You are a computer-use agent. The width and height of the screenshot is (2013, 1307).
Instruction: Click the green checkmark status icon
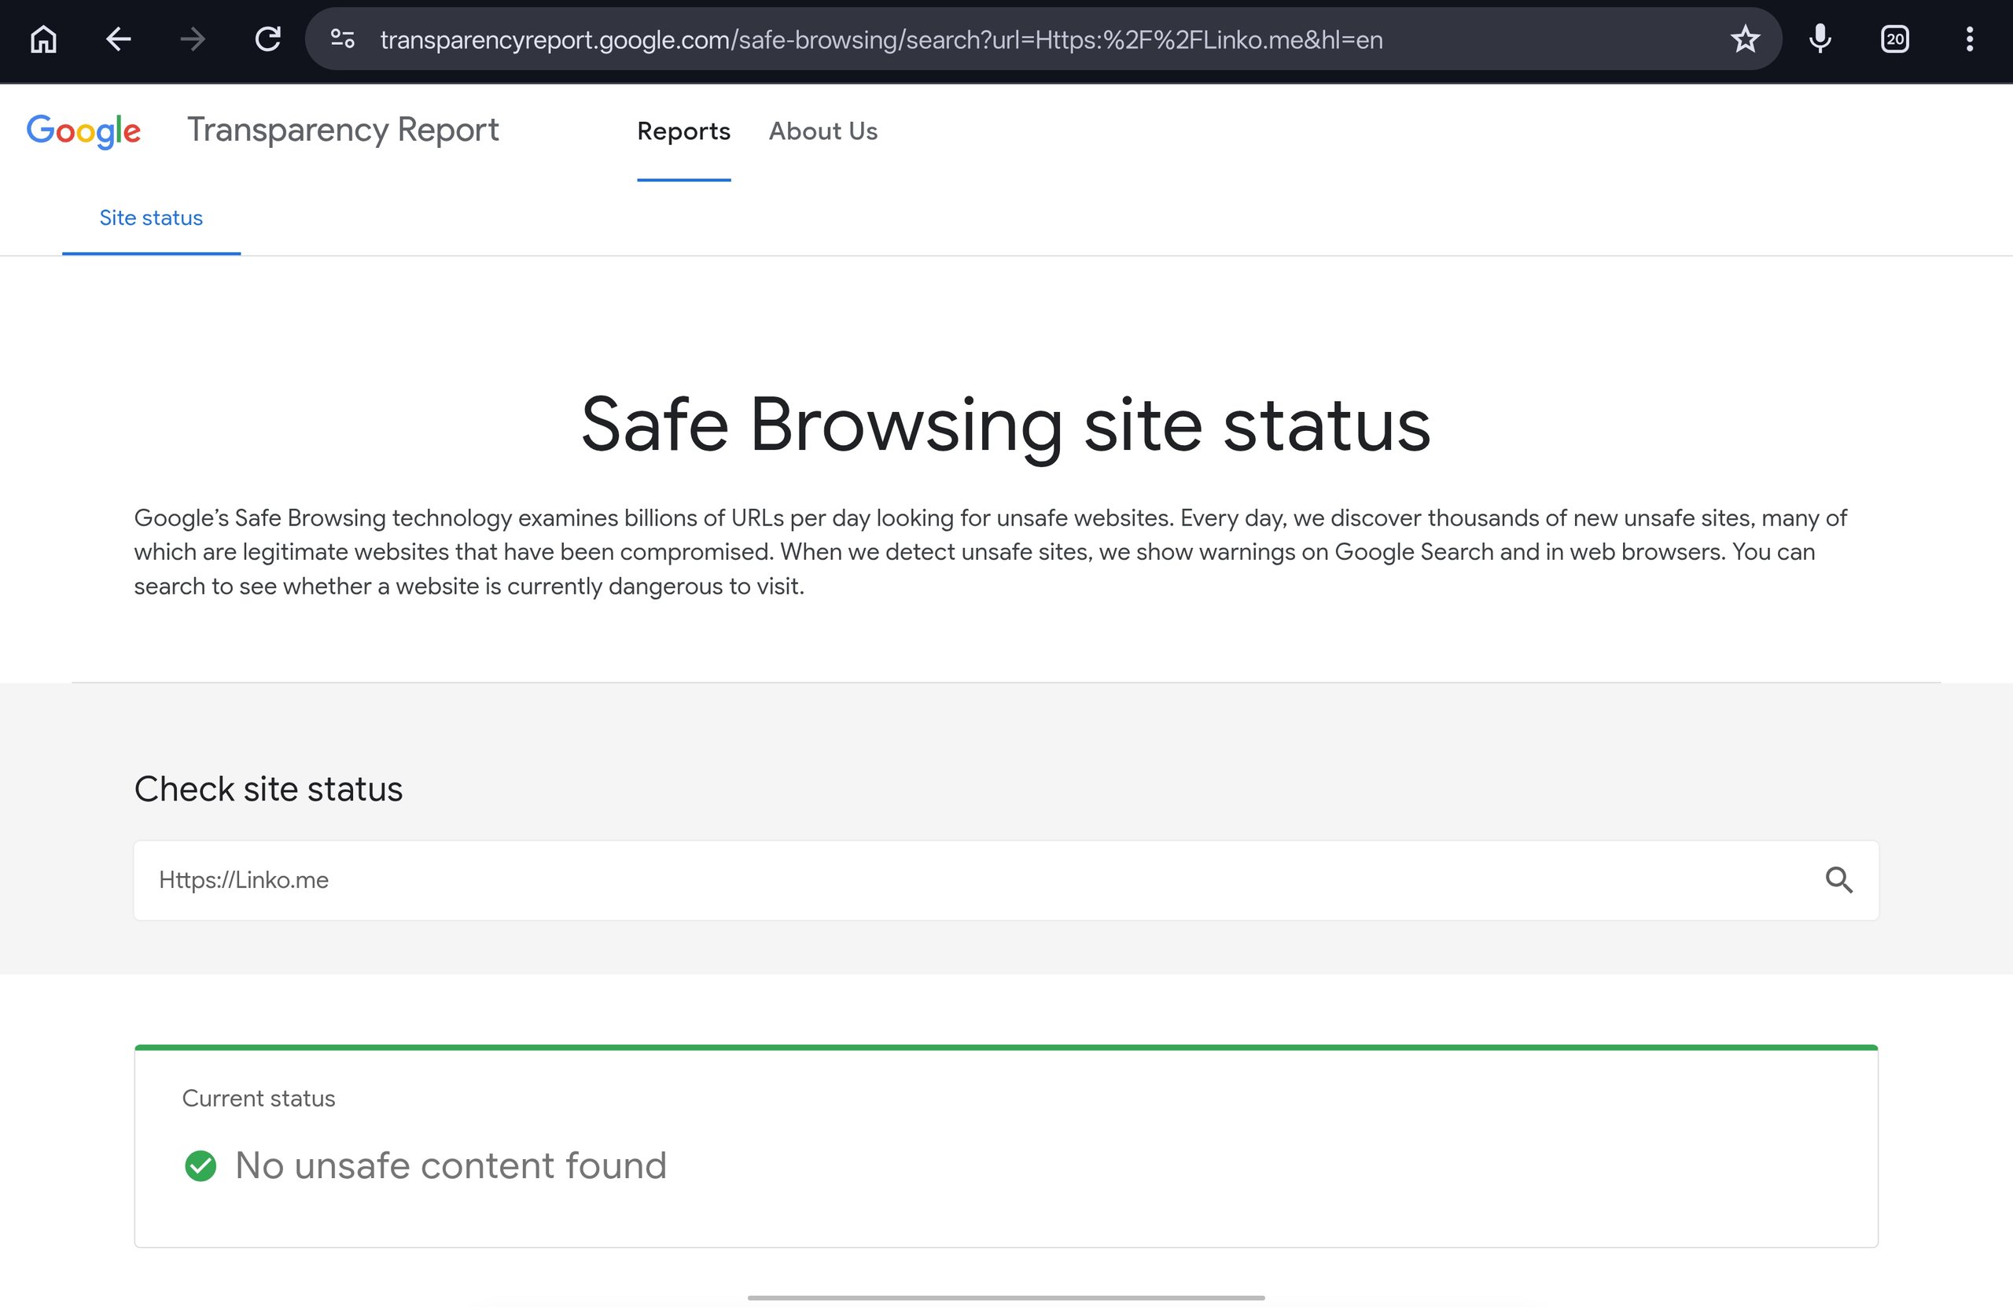201,1165
